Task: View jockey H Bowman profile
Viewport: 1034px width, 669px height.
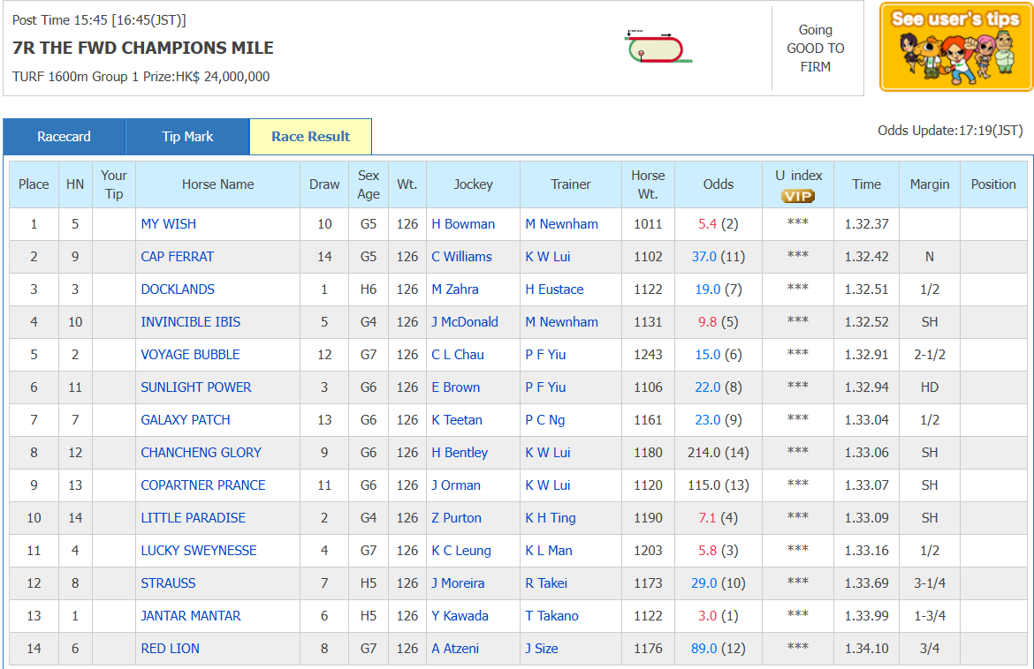Action: pyautogui.click(x=463, y=224)
